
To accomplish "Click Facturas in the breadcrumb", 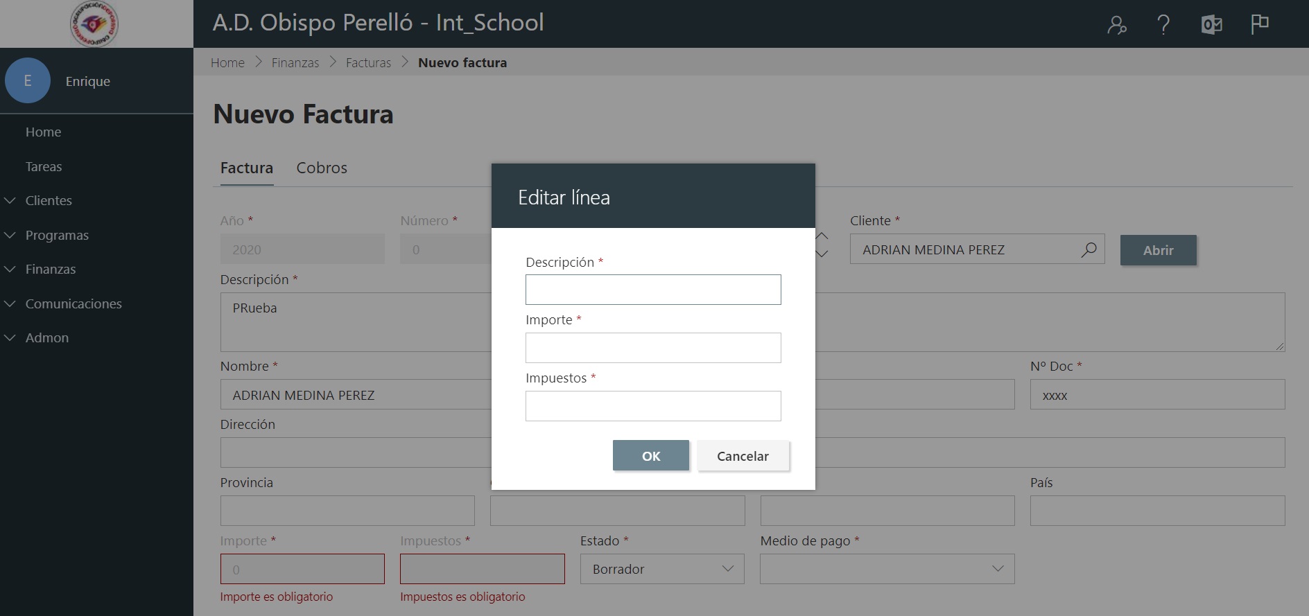I will click(x=368, y=62).
